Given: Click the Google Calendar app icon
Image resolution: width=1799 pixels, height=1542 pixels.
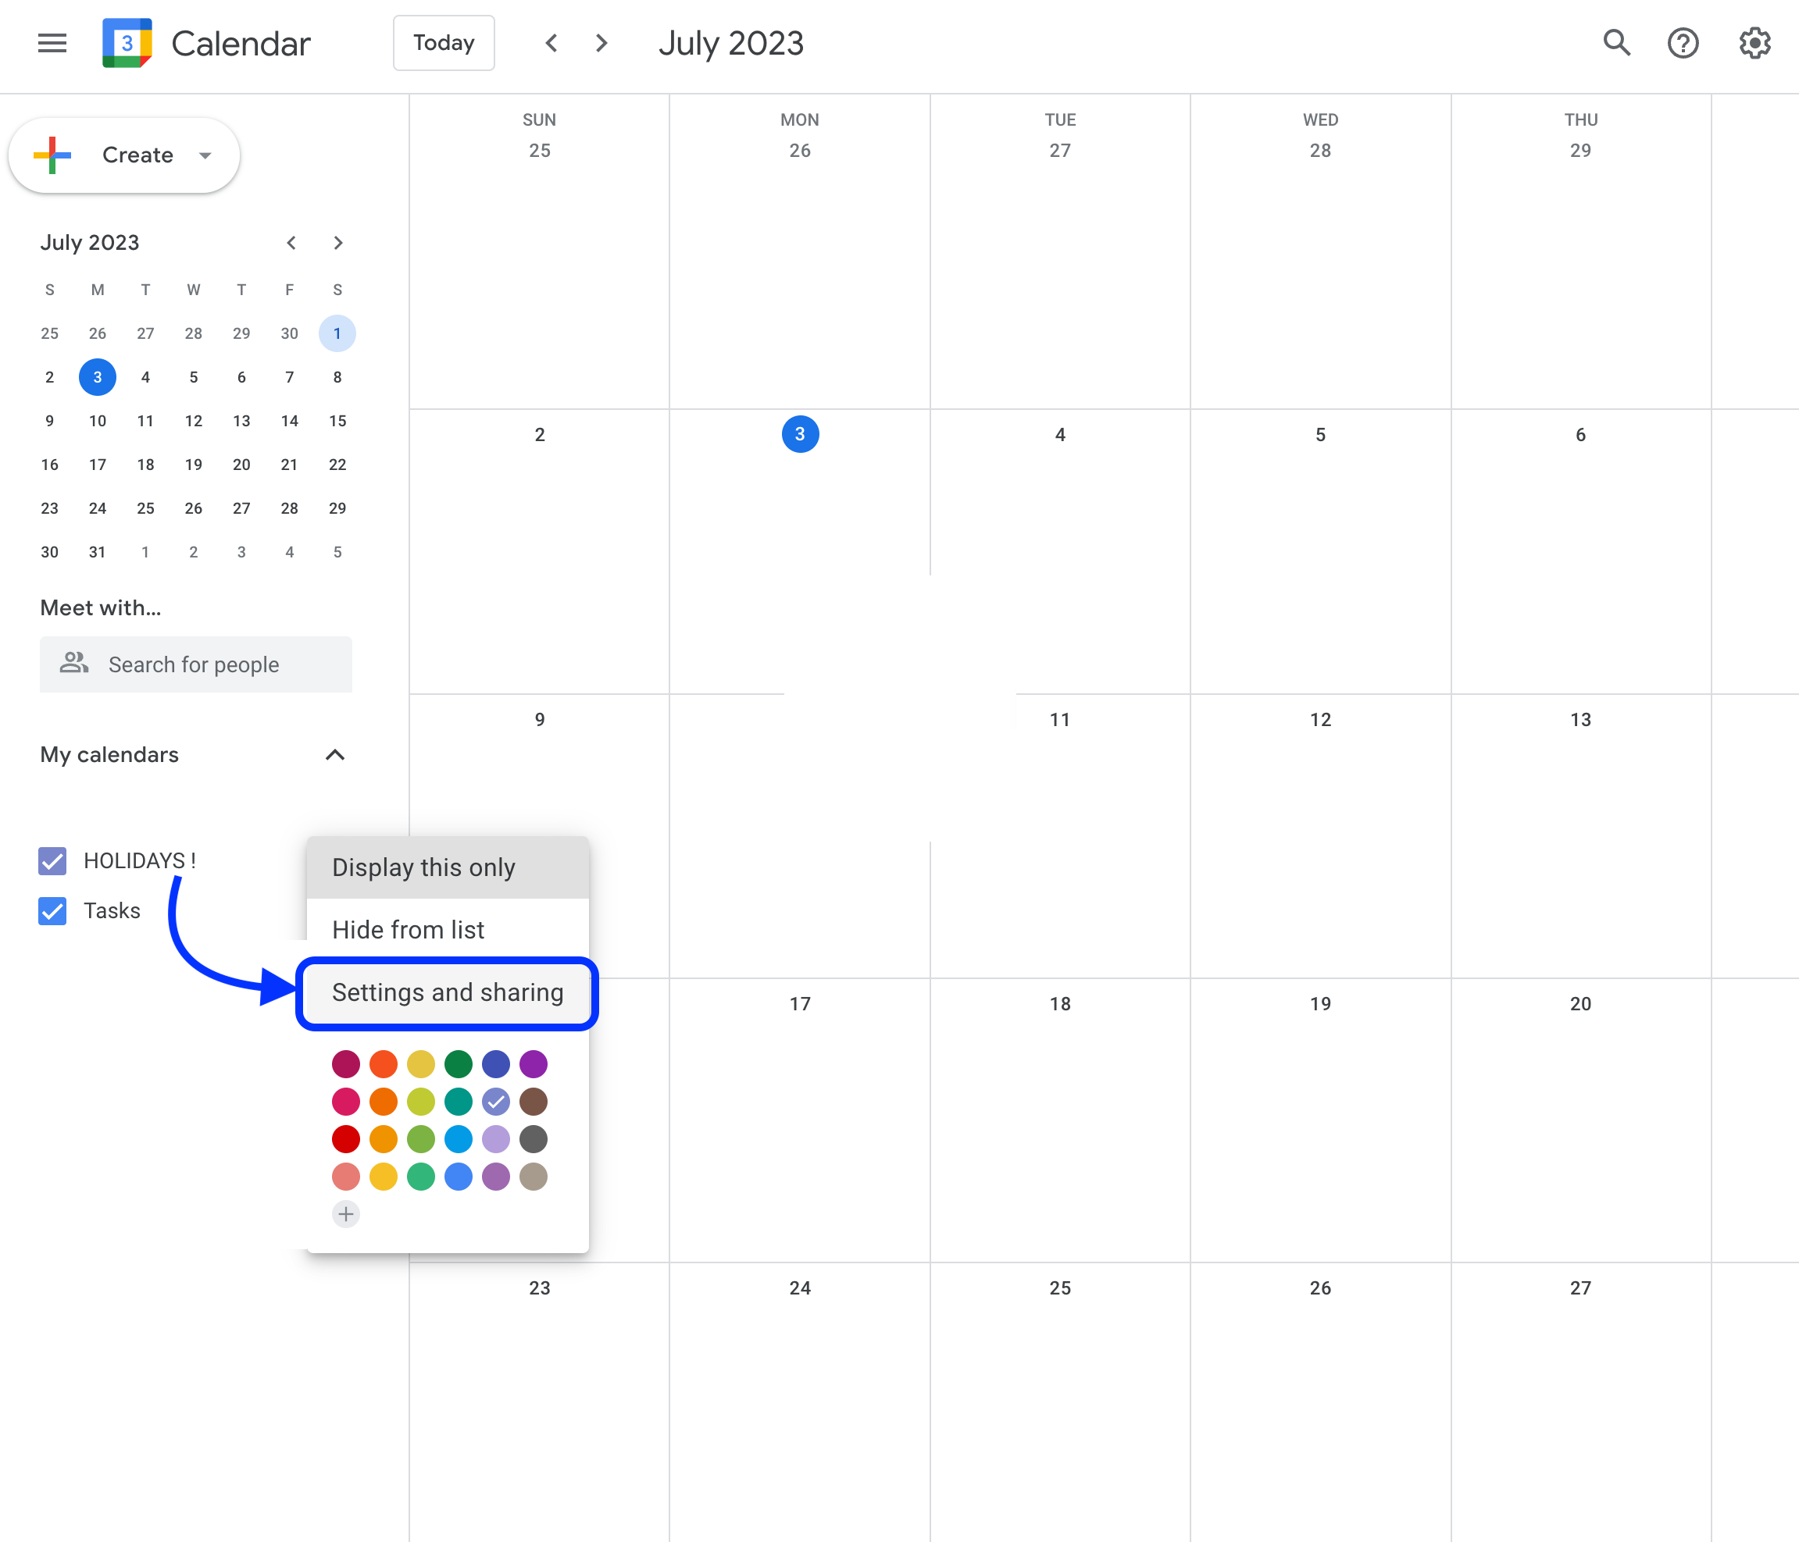Looking at the screenshot, I should [128, 43].
